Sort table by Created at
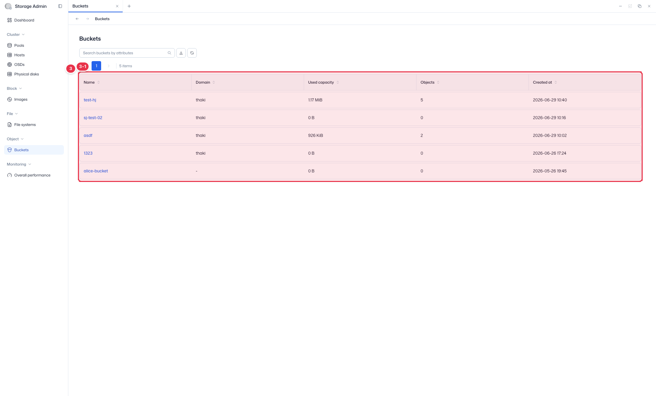 coord(556,82)
